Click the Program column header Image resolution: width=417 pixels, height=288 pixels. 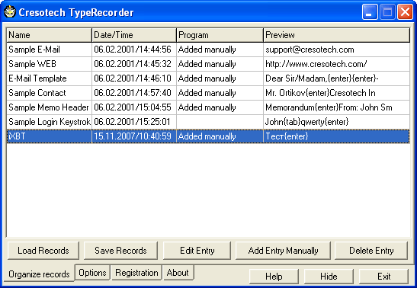[220, 35]
